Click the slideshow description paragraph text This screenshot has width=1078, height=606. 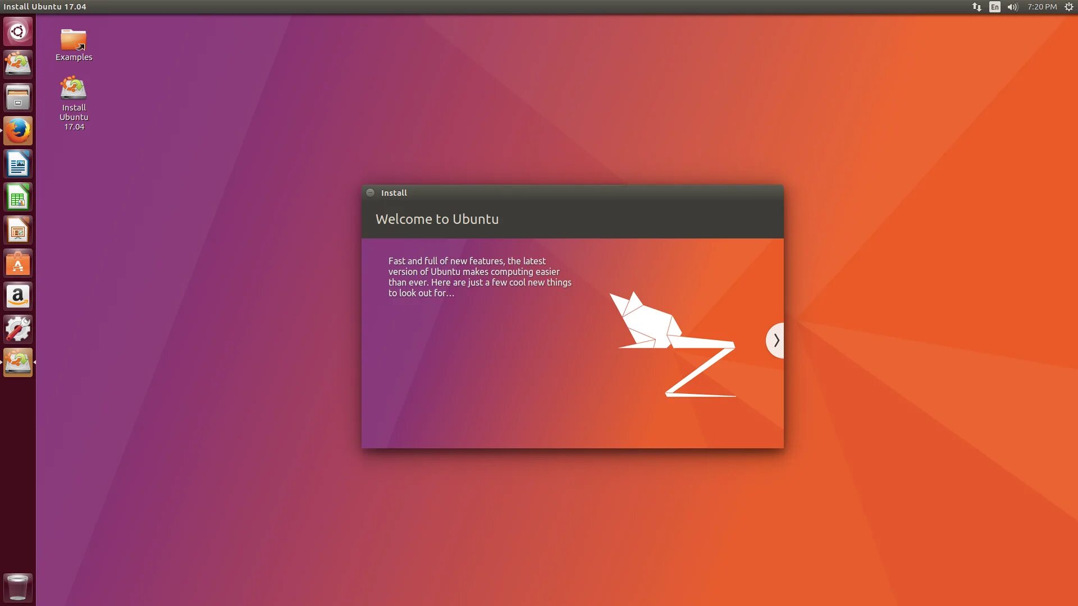479,277
